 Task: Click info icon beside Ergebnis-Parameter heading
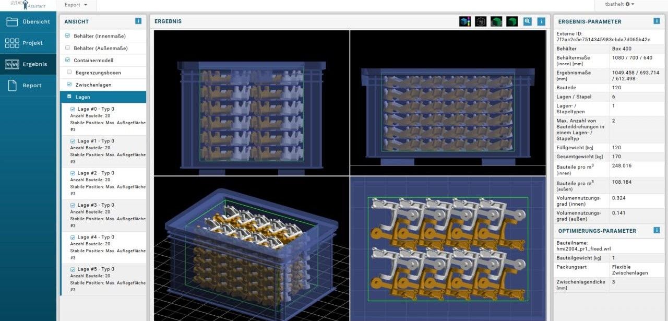click(657, 21)
